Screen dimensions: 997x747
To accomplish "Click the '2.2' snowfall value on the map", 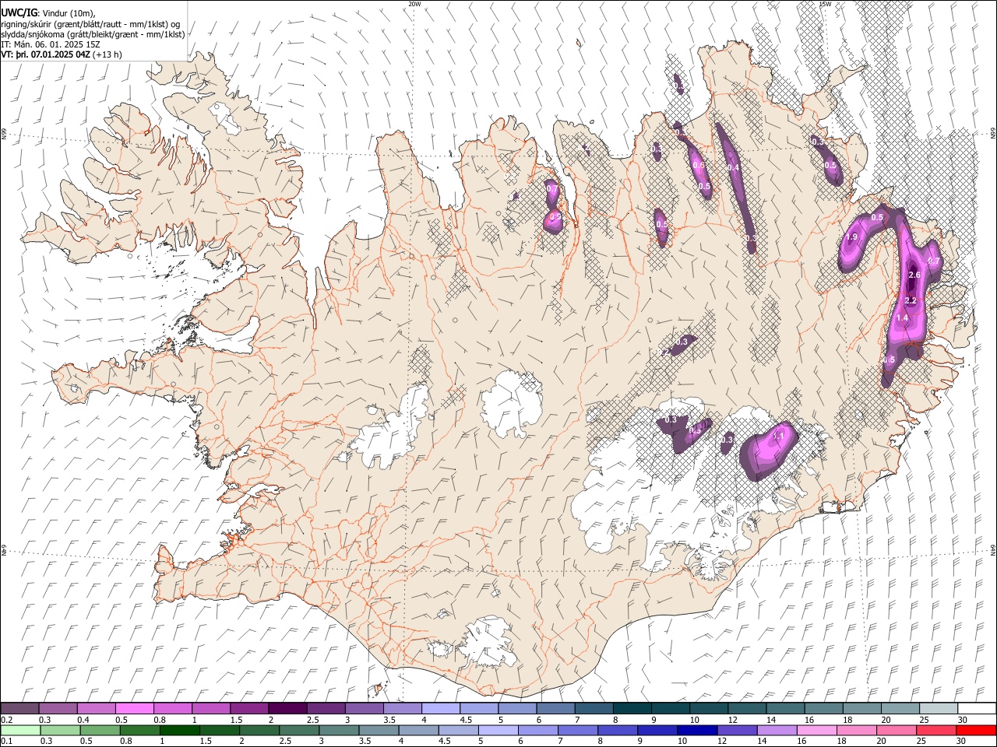I will click(911, 300).
